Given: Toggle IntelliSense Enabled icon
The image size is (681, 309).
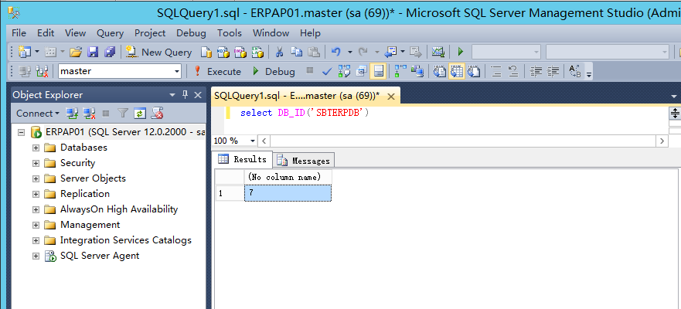Looking at the screenshot, I should pyautogui.click(x=378, y=71).
